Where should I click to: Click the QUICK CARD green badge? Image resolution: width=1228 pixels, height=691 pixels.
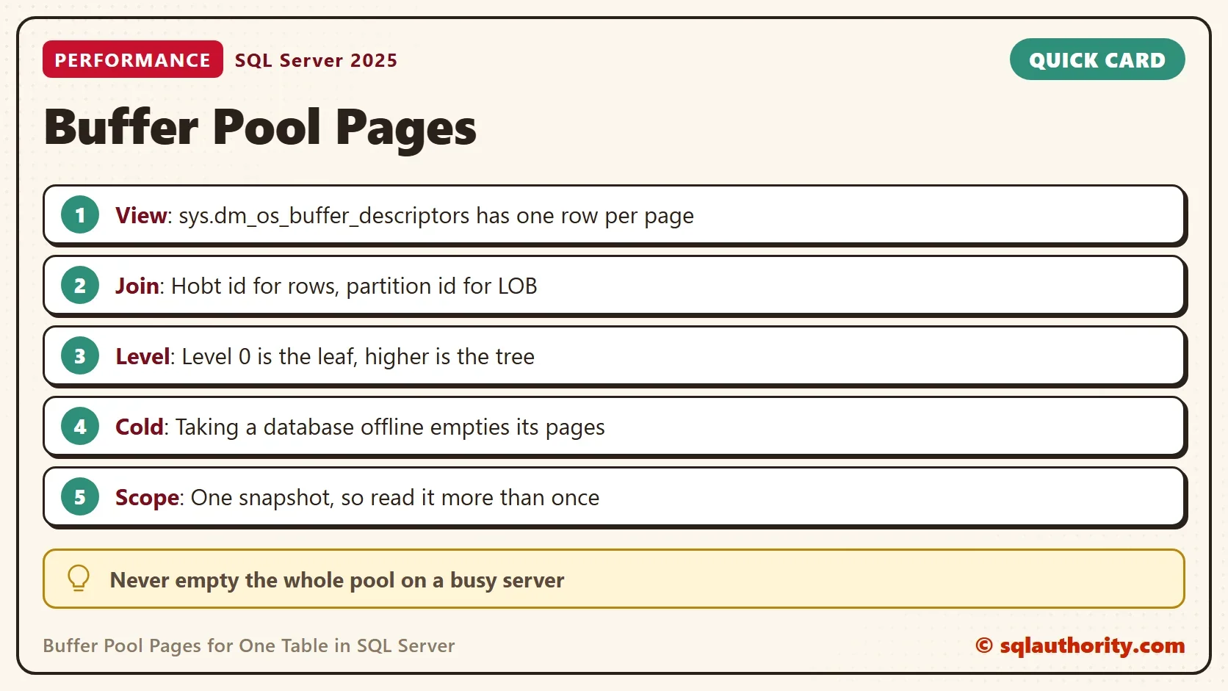[x=1097, y=59]
